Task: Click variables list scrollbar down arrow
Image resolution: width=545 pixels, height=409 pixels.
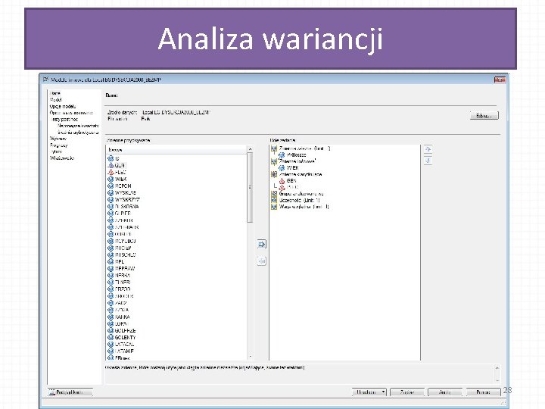Action: pos(250,357)
